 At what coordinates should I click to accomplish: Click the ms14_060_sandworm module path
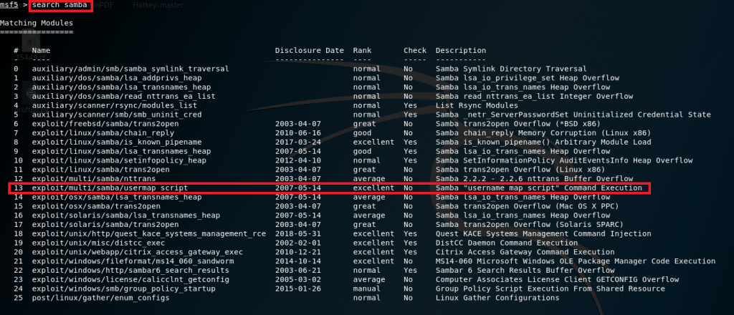(x=123, y=261)
